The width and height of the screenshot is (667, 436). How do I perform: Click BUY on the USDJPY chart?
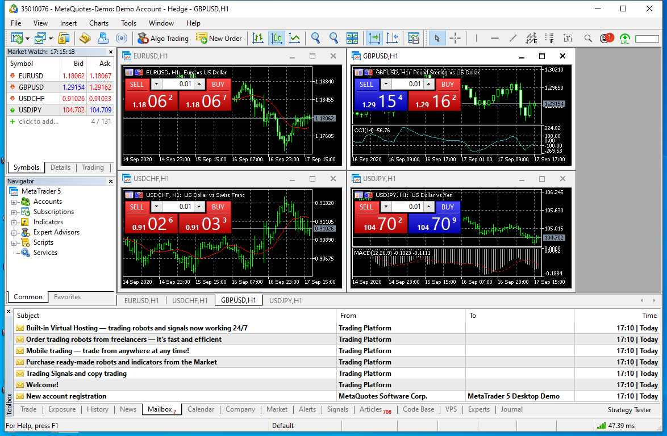click(x=448, y=207)
